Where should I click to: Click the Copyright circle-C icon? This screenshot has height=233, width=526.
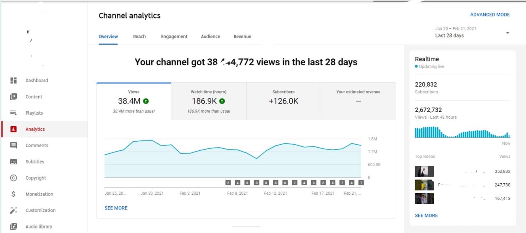pos(14,178)
